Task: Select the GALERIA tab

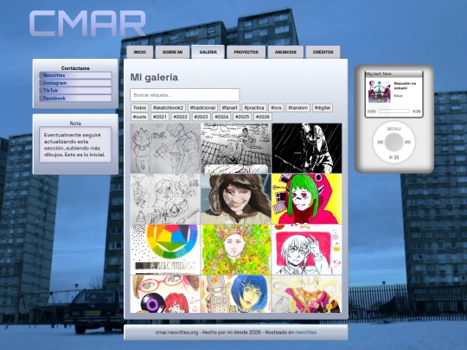Action: [x=208, y=52]
